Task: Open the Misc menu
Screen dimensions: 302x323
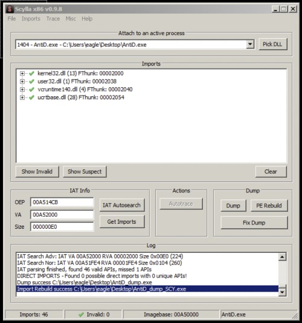Action: (71, 19)
